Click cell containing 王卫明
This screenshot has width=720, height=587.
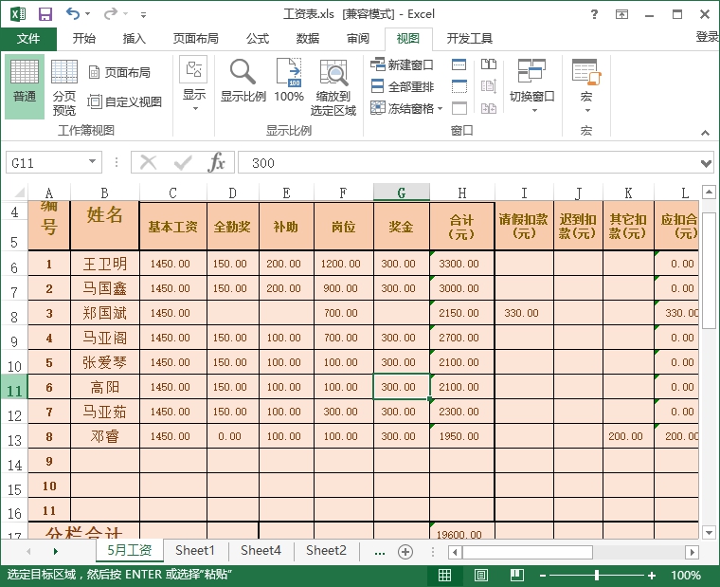point(105,264)
